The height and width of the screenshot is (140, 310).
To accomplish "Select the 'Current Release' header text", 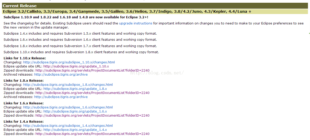I will point(20,6).
